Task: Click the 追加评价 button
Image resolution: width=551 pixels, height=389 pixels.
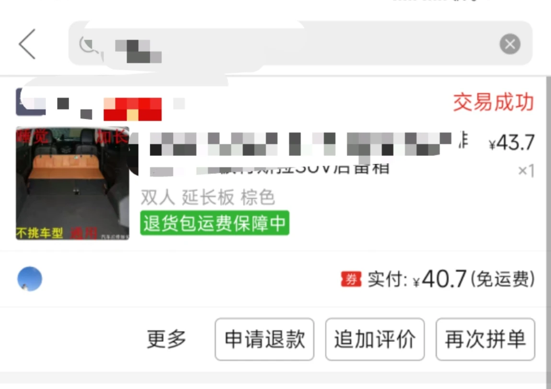Action: pyautogui.click(x=375, y=339)
